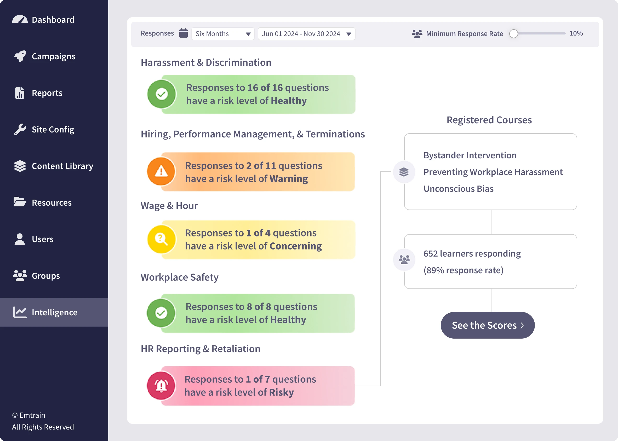Click the calendar icon beside Responses

tap(183, 33)
